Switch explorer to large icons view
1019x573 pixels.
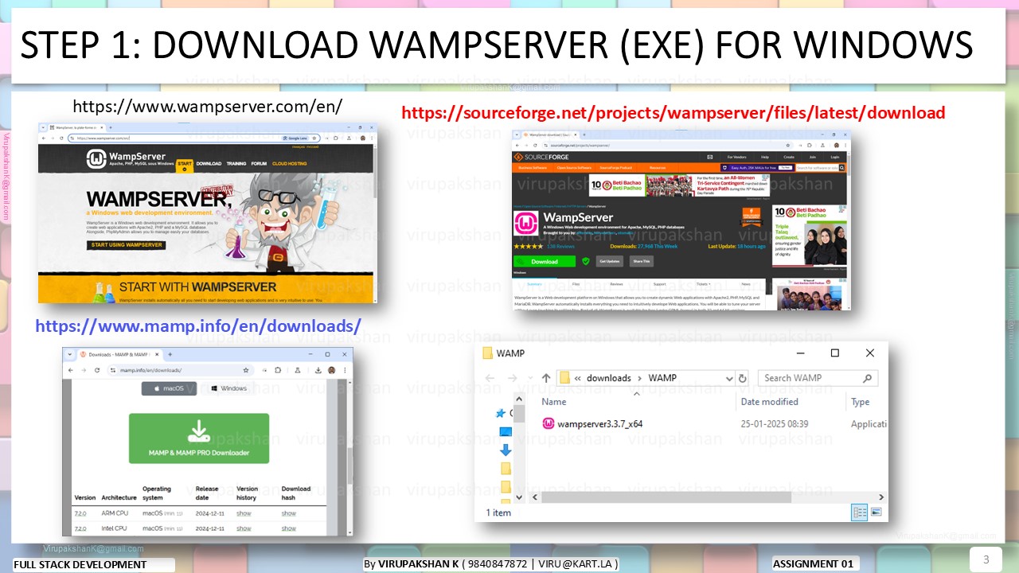tap(876, 513)
